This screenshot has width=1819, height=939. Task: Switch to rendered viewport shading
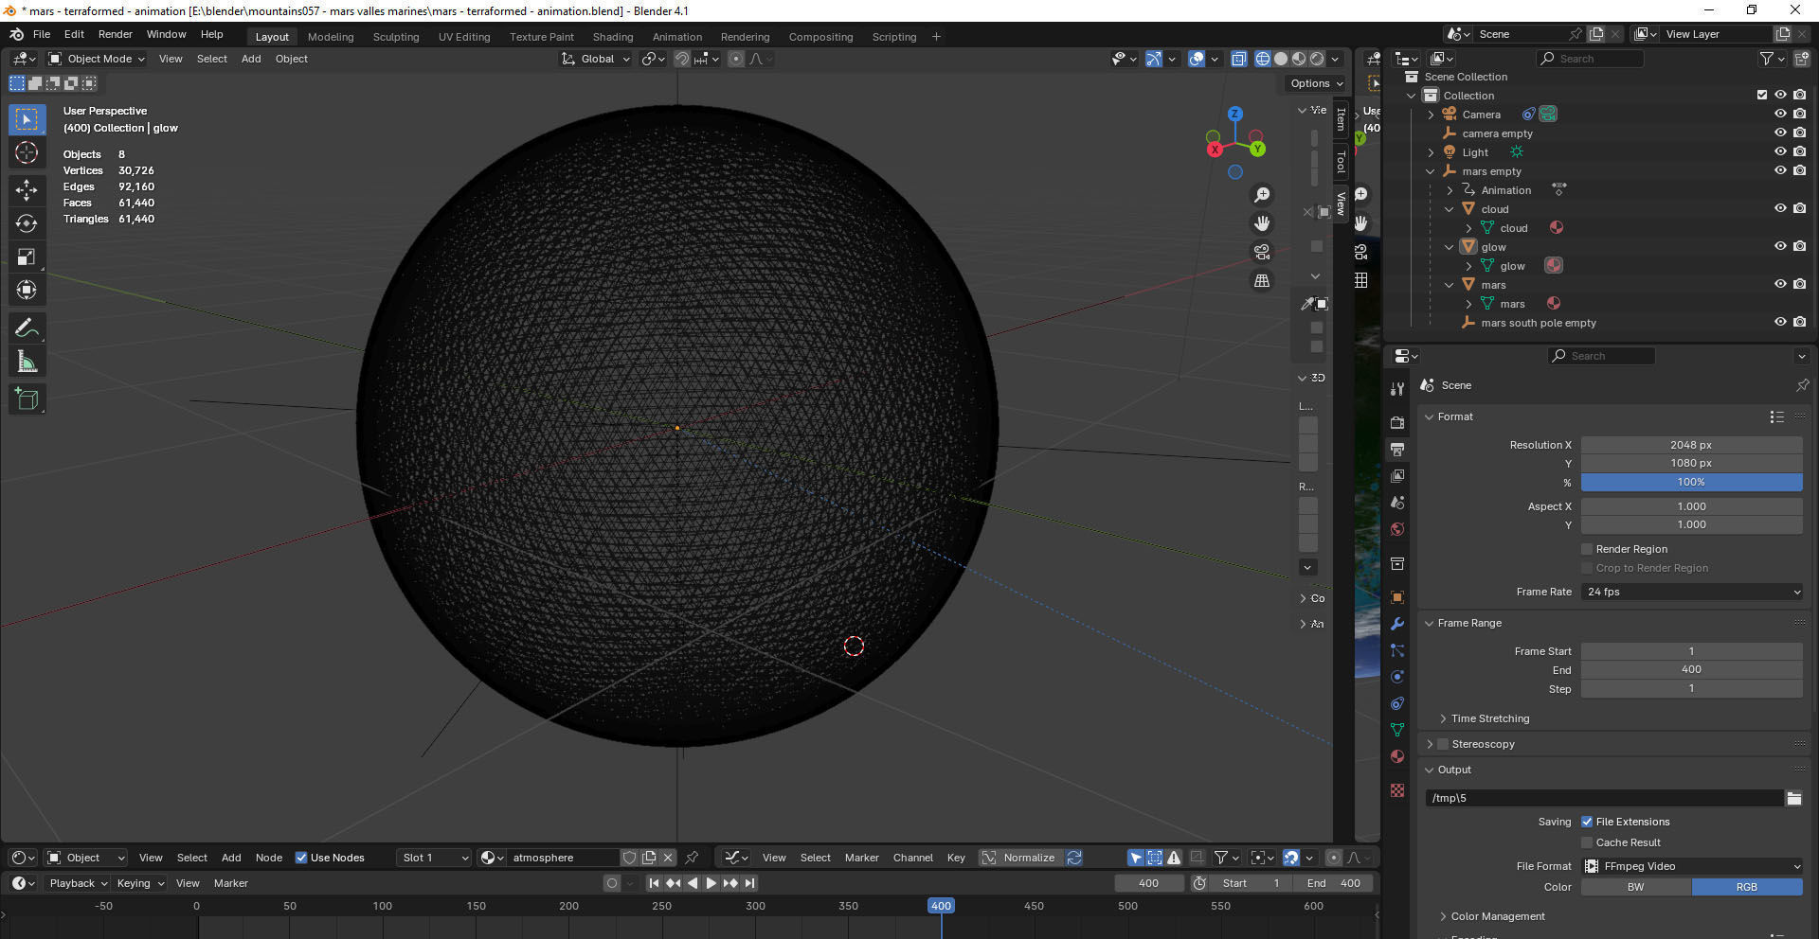1317,59
